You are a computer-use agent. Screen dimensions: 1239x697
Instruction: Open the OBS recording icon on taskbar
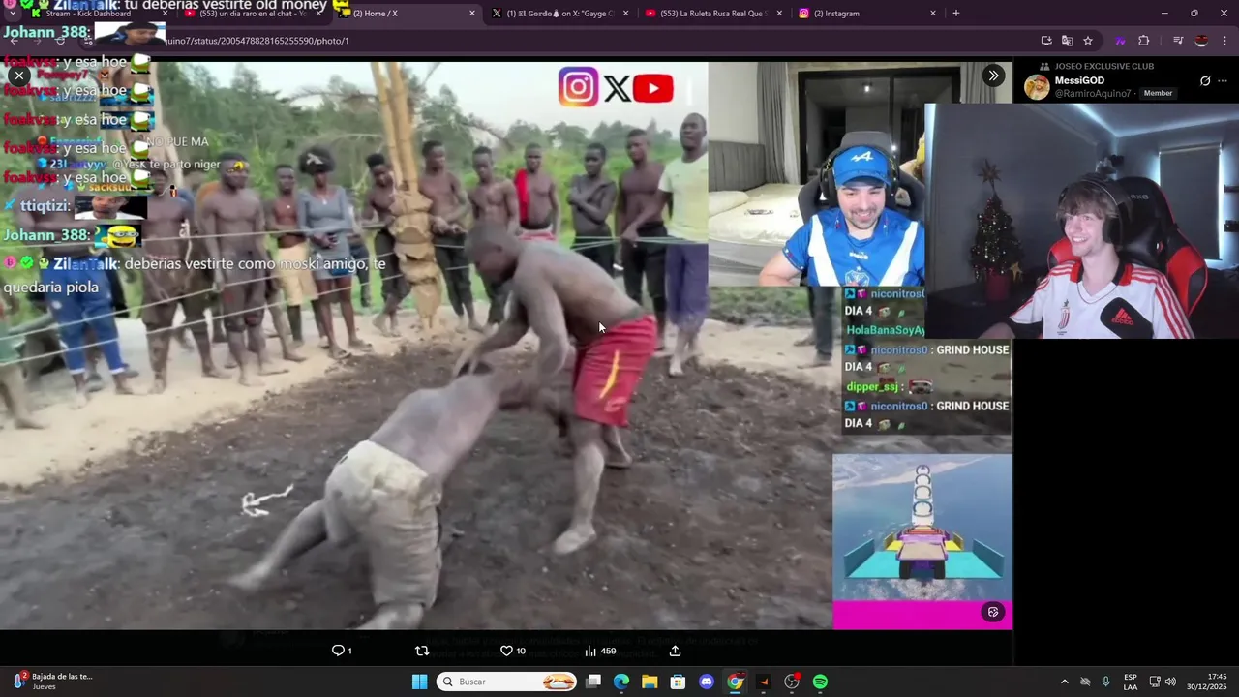pyautogui.click(x=792, y=682)
